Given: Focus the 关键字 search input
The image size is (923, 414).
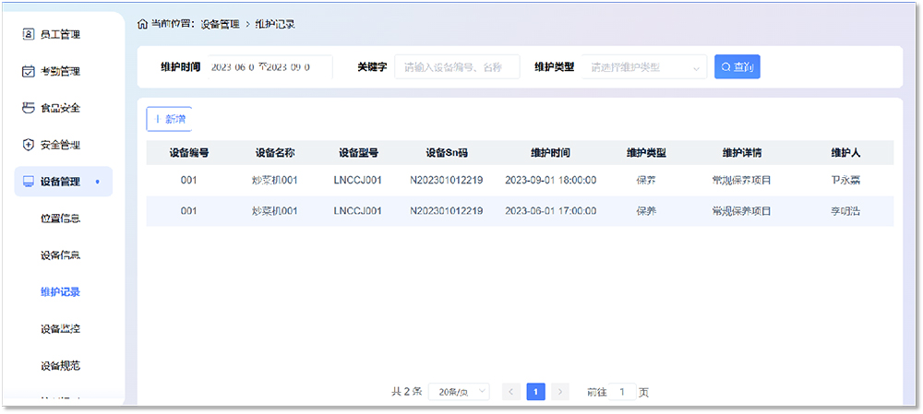Looking at the screenshot, I should [458, 67].
